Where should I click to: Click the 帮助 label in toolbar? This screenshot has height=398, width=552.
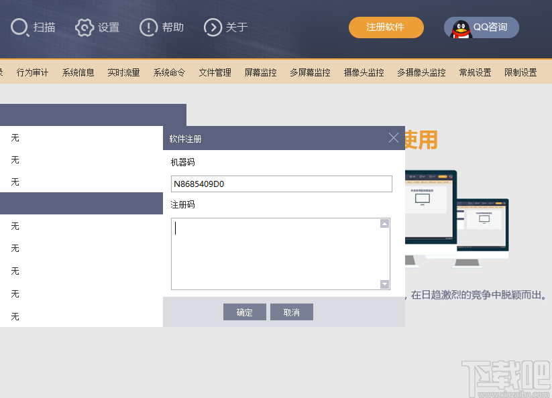click(173, 27)
